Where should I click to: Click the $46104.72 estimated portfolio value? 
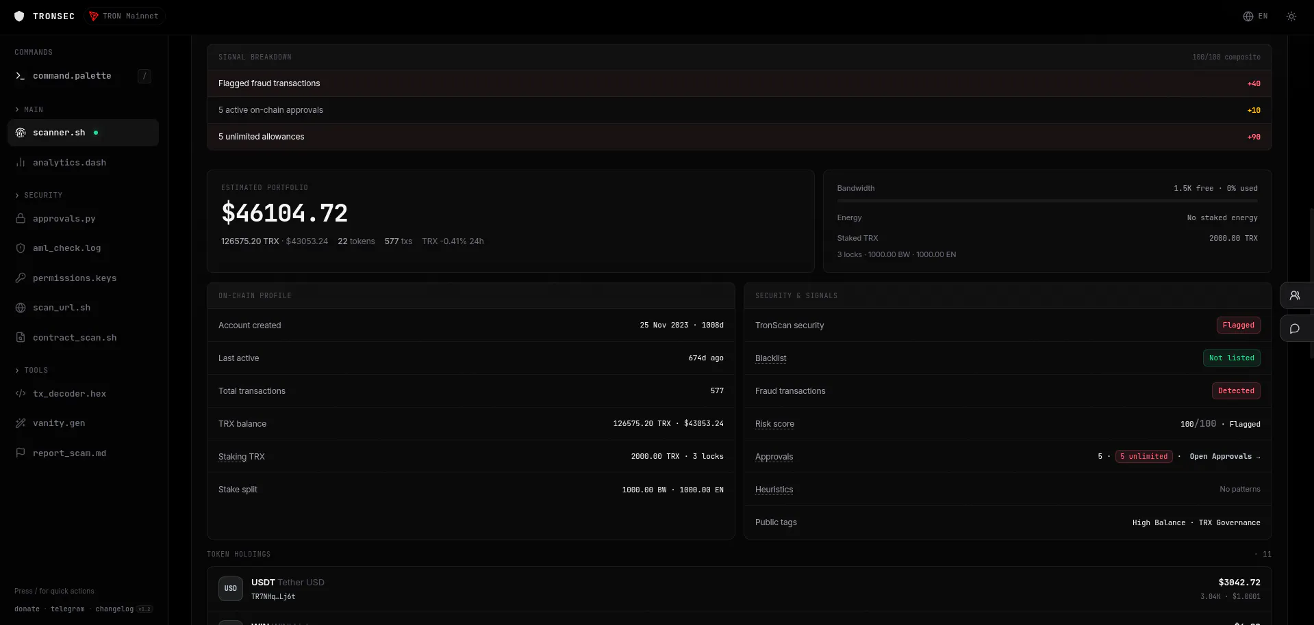coord(284,213)
